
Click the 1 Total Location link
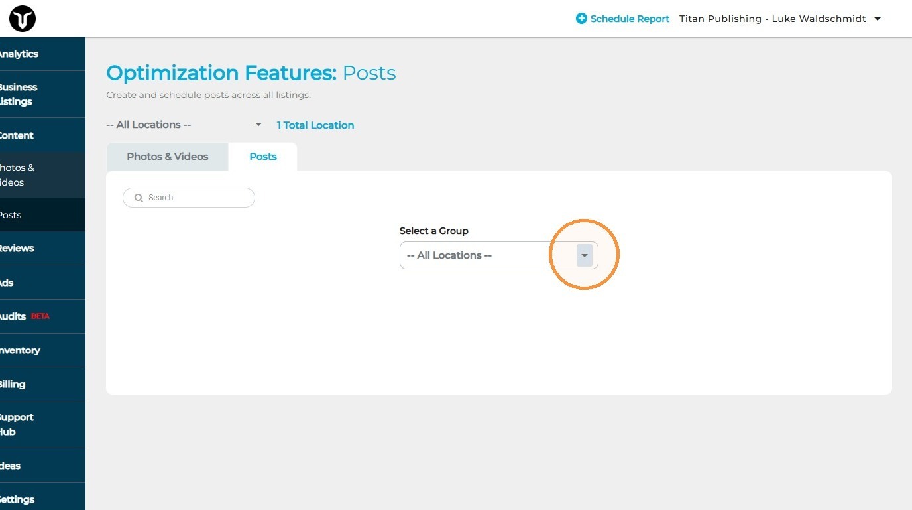(x=315, y=125)
